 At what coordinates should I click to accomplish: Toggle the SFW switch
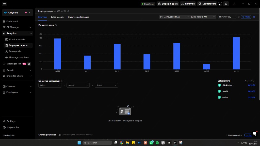220,5
